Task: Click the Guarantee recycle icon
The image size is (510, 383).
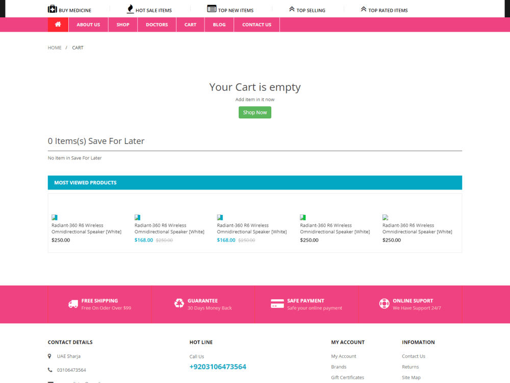Action: [179, 303]
